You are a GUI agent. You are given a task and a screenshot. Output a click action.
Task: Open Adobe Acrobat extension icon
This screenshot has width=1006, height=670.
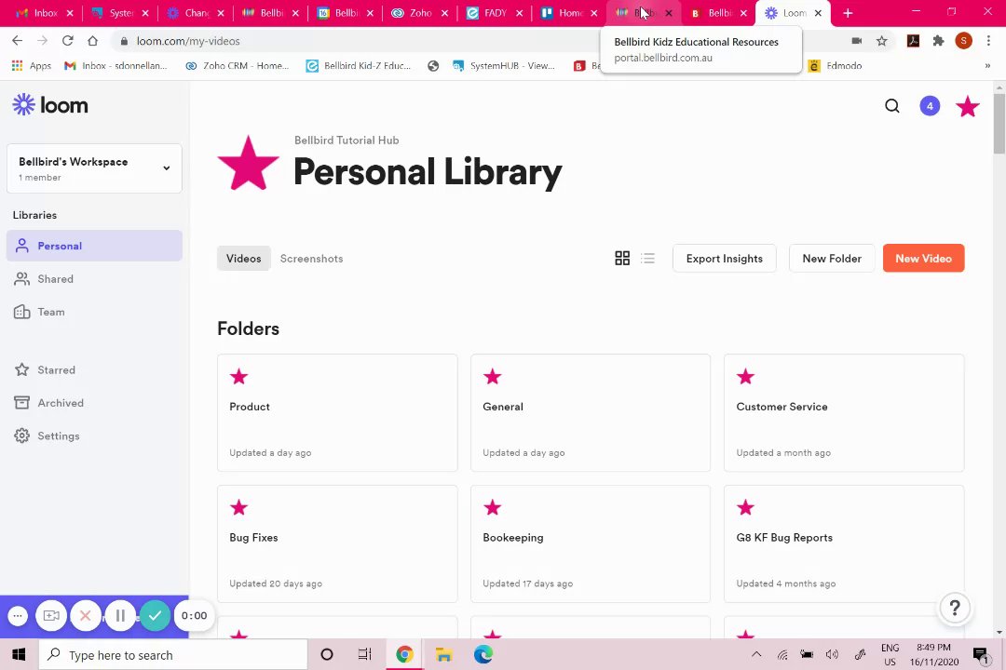[913, 41]
